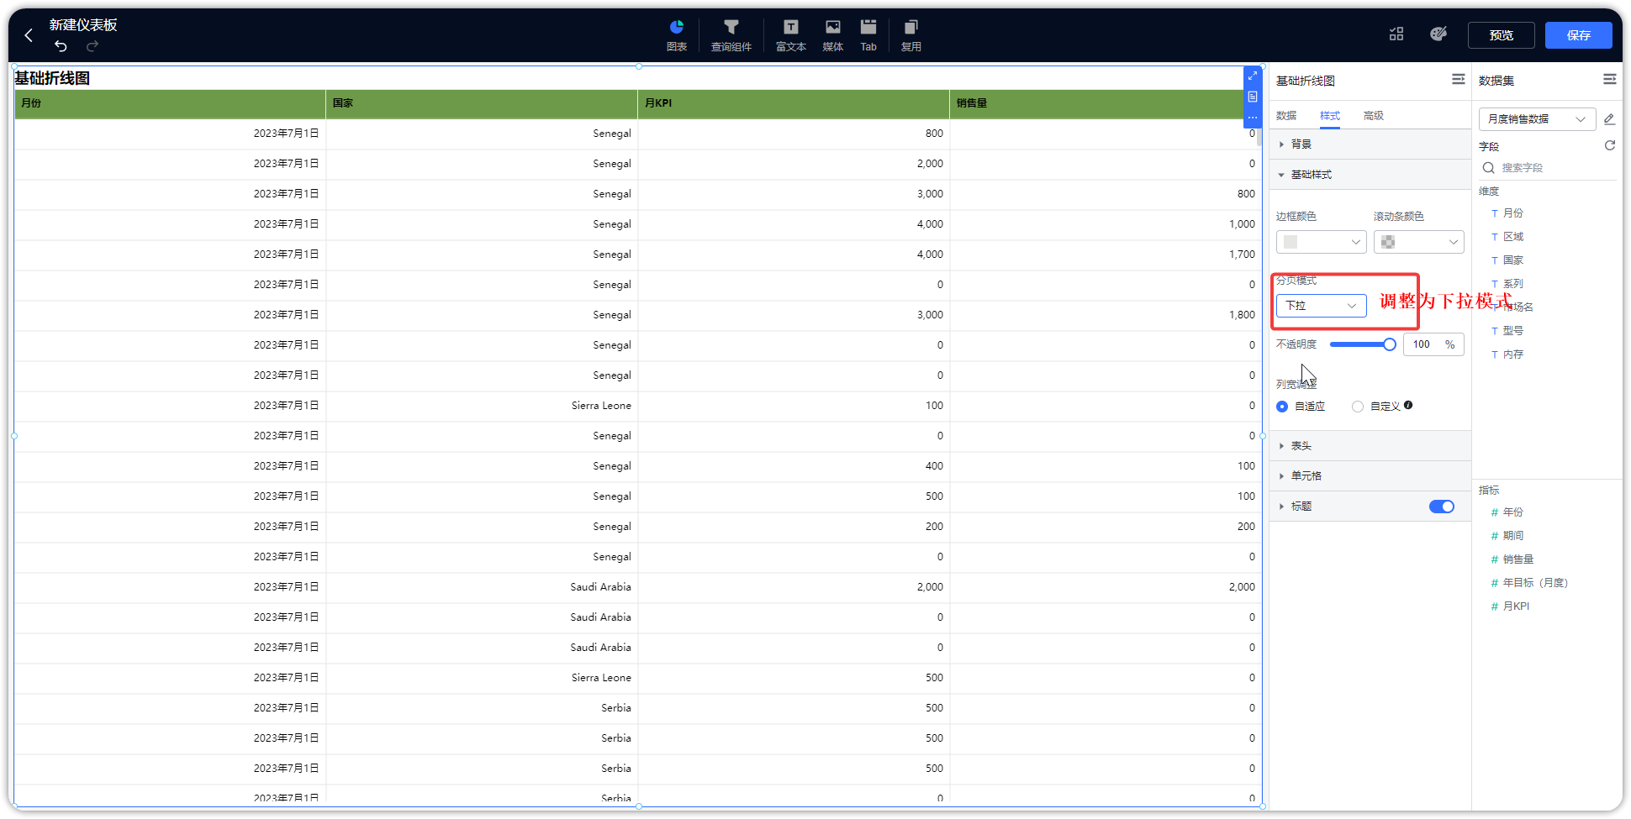Screen dimensions: 1631x819
Task: Undo the last dashboard change
Action: tap(61, 45)
